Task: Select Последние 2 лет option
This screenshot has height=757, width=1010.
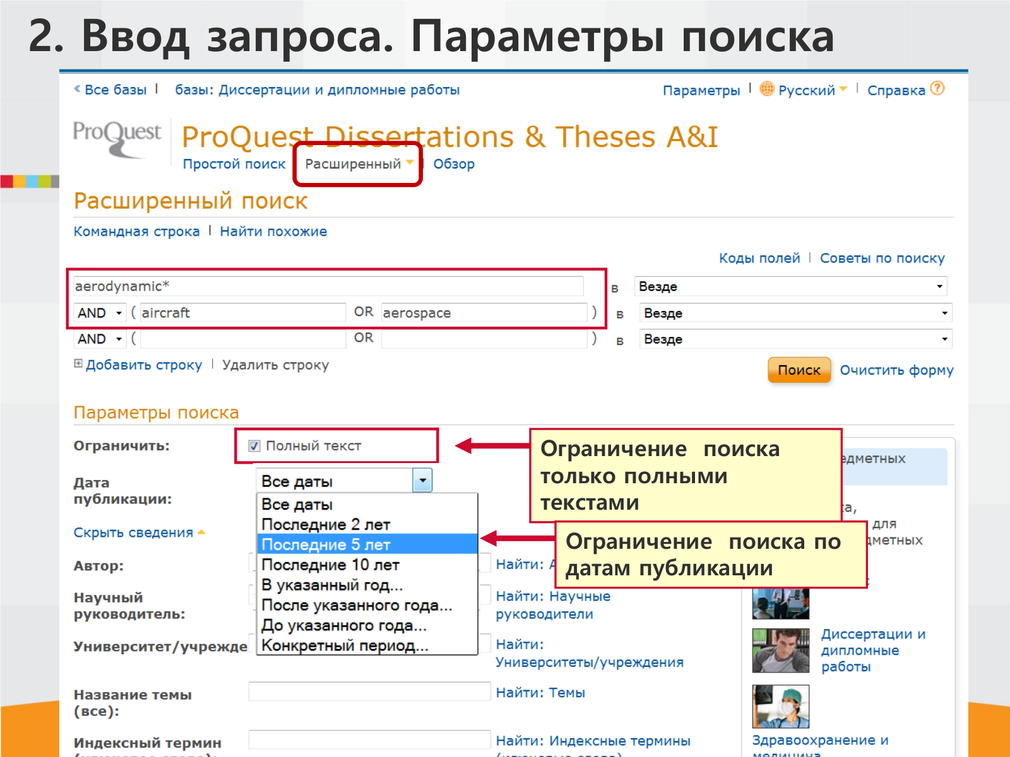Action: coord(367,524)
